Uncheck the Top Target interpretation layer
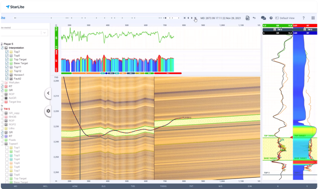 (x=7, y=59)
